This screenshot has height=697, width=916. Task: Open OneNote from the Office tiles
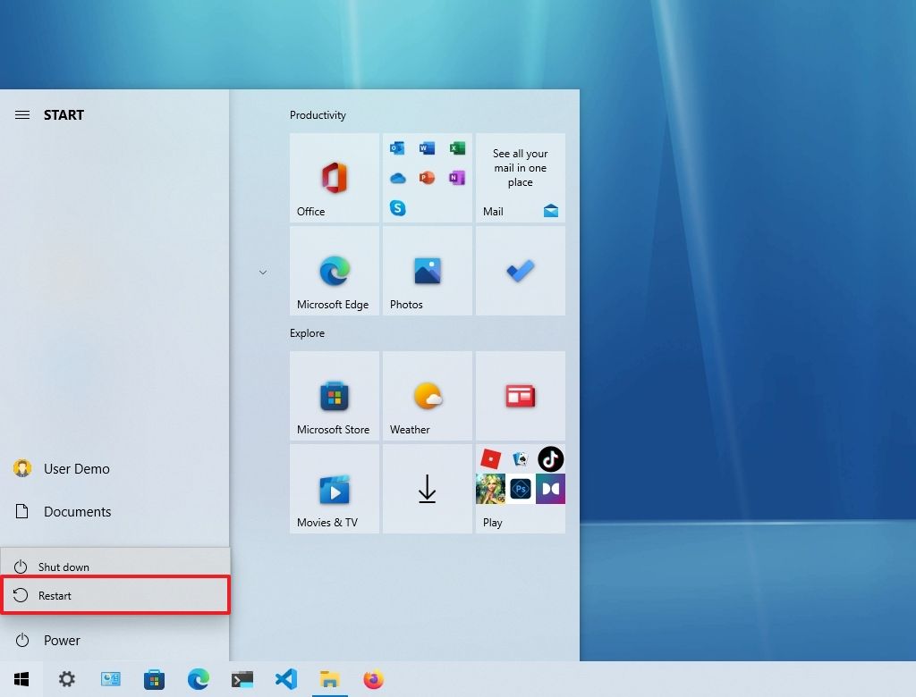457,178
